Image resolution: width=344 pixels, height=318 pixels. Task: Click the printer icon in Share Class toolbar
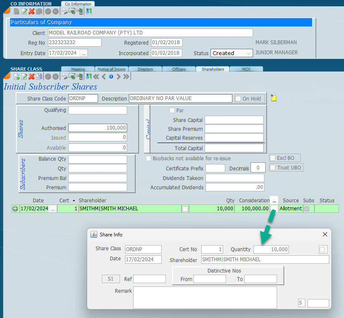pos(64,77)
